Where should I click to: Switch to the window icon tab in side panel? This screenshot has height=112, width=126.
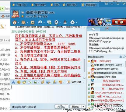120,29
